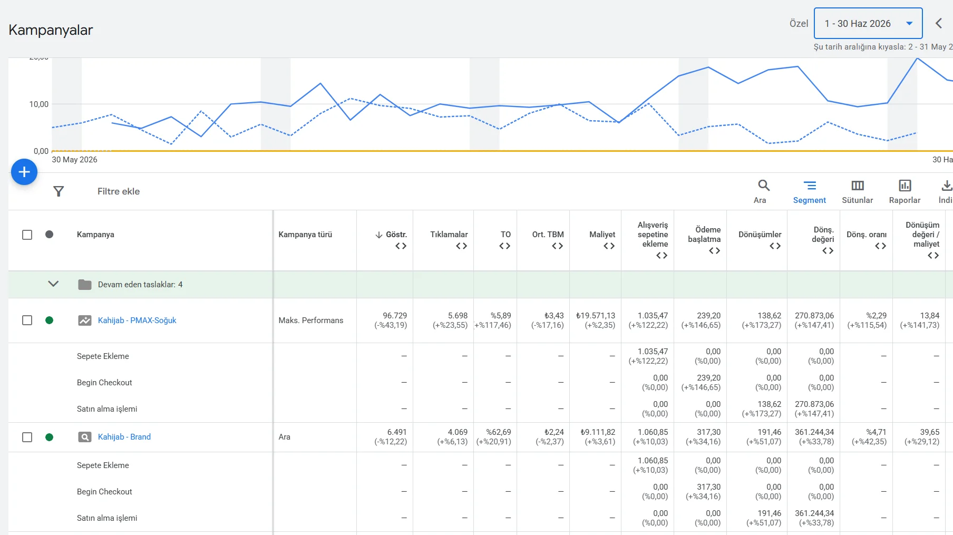Open the Kahijab - PMAX-Soğuk campaign link
953x535 pixels.
click(137, 320)
